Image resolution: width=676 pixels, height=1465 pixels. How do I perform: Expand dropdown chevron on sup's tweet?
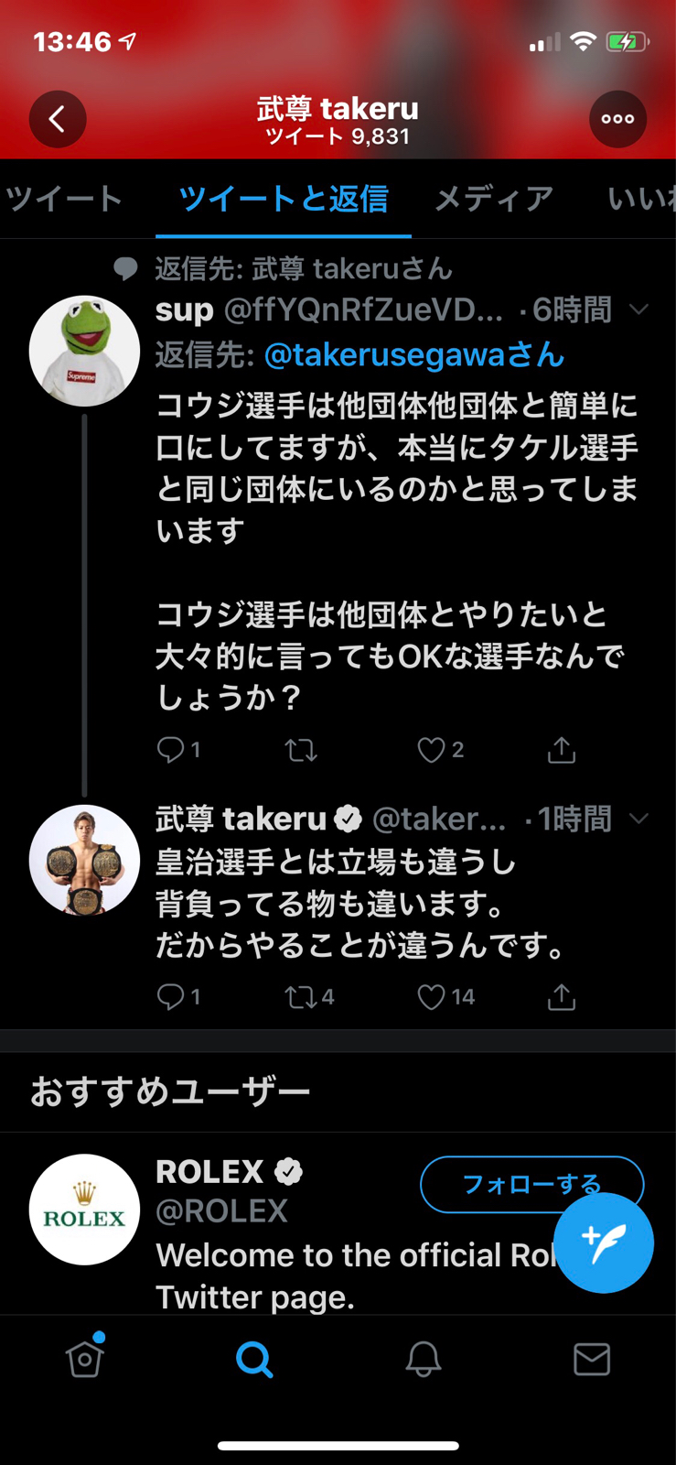[639, 310]
